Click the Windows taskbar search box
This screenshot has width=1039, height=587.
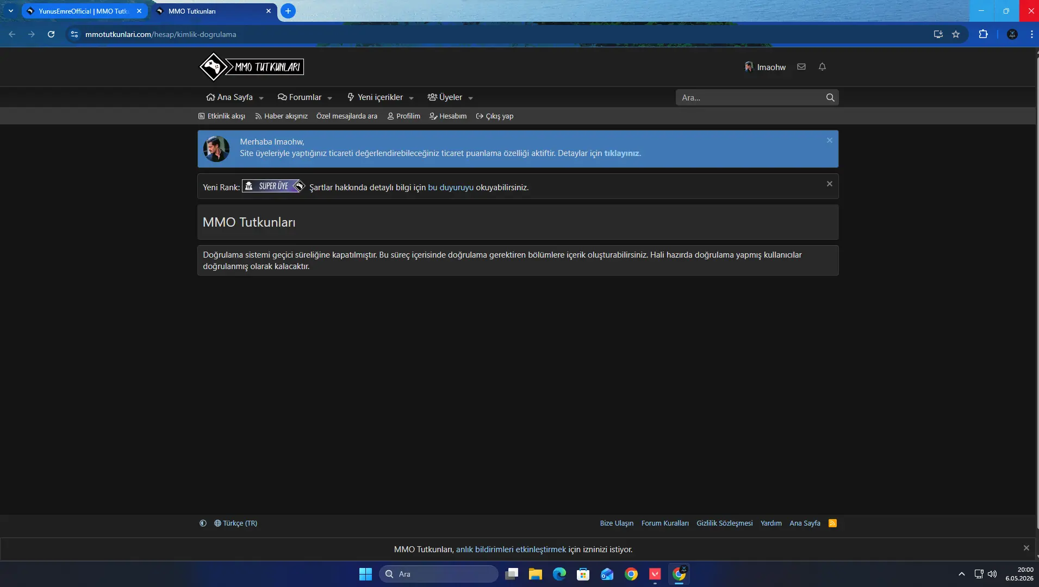tap(438, 574)
